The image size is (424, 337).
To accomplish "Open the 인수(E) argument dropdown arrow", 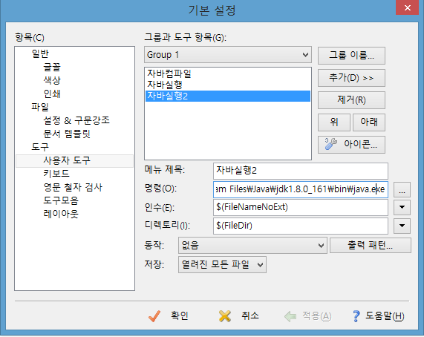I will click(x=402, y=208).
